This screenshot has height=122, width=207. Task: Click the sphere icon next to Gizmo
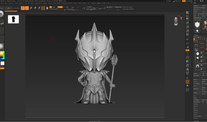47,8
